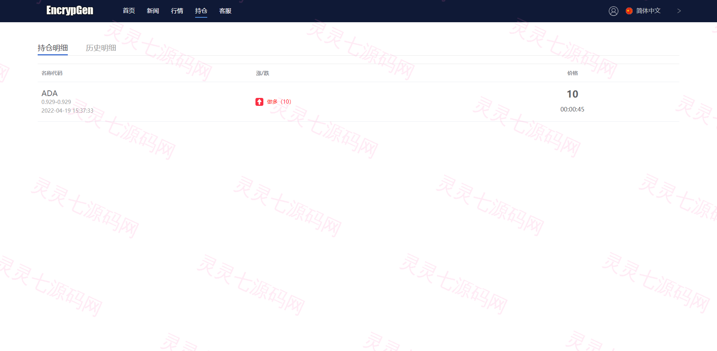Select the 持仓 nav item
The height and width of the screenshot is (351, 717).
[201, 11]
